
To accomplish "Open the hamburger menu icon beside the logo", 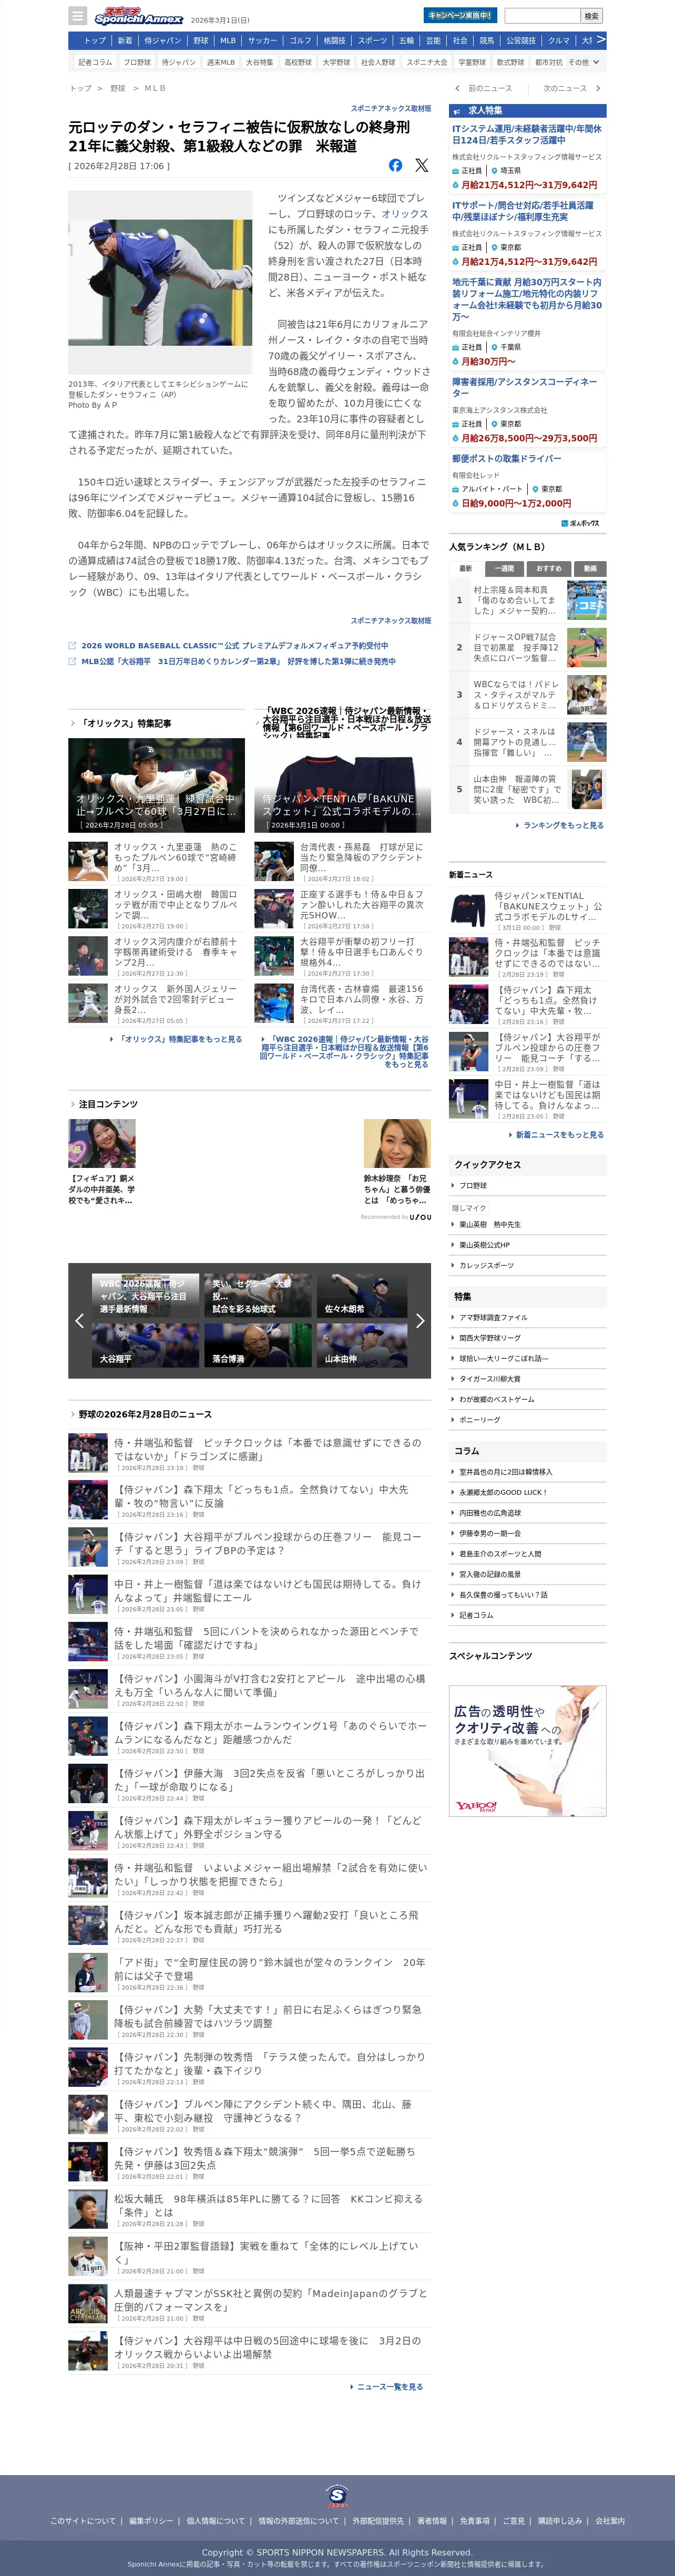I will tap(77, 16).
